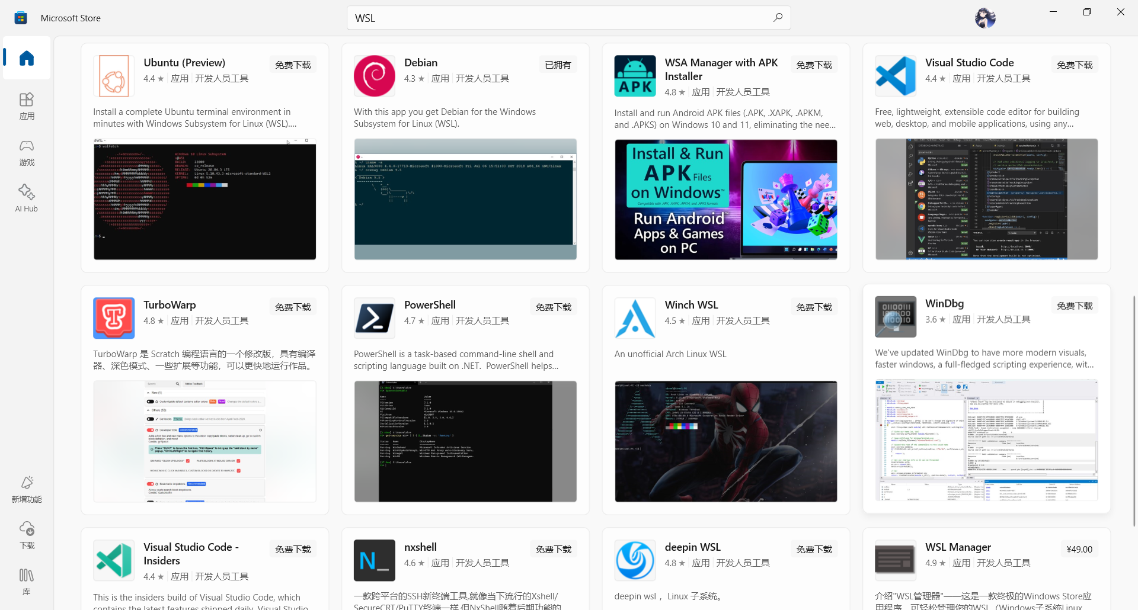Screen dimensions: 1138x610
Task: Click the WinDbg app icon
Action: coord(896,317)
